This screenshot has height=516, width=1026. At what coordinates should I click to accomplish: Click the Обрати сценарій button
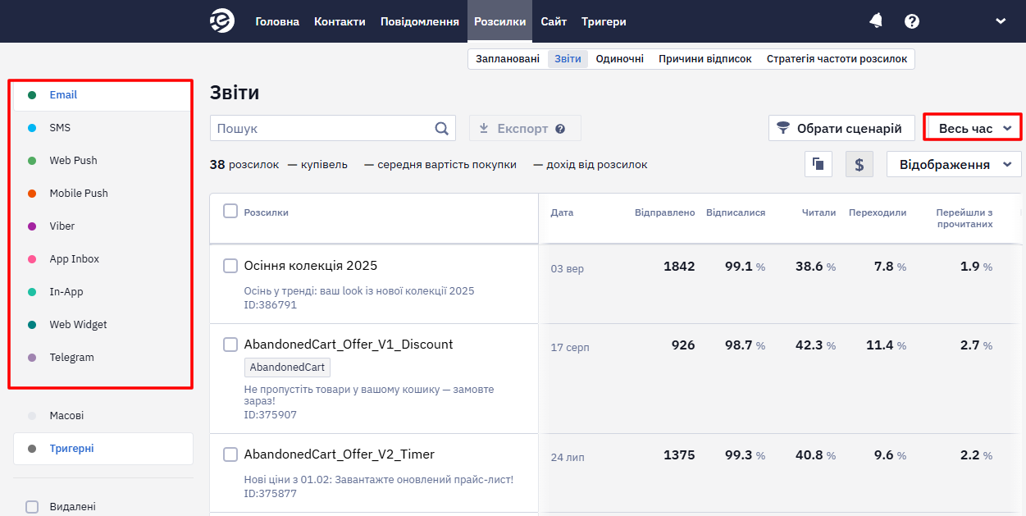click(841, 128)
